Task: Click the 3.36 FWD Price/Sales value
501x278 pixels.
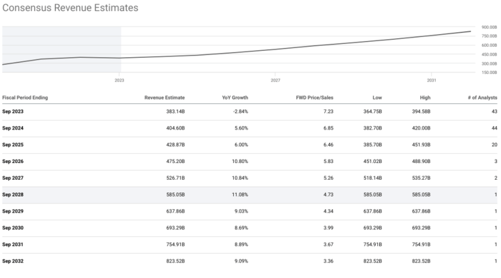Action: 328,261
